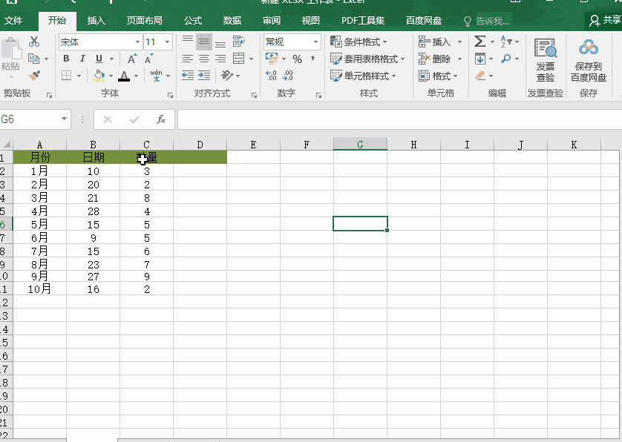
Task: Click the Decrease Indent icon
Action: tap(188, 76)
